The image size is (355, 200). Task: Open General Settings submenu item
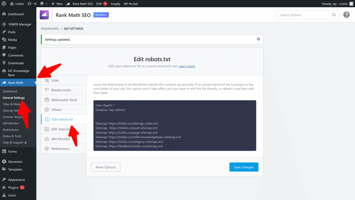pos(14,98)
